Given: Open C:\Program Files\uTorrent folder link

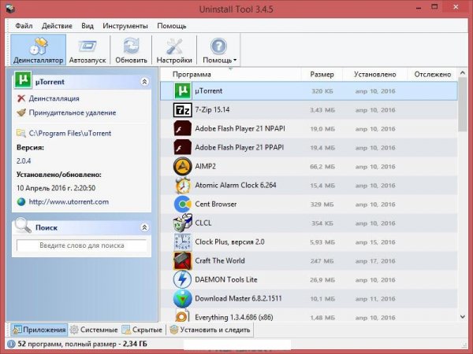Looking at the screenshot, I should pyautogui.click(x=69, y=133).
